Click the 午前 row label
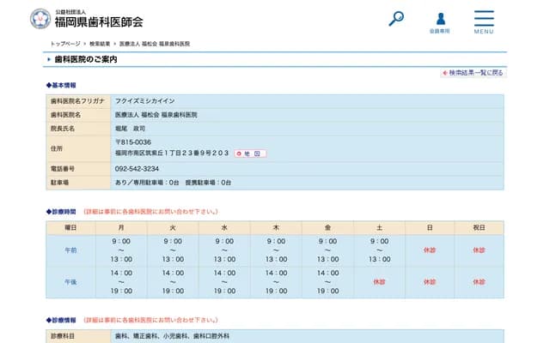 (70, 250)
